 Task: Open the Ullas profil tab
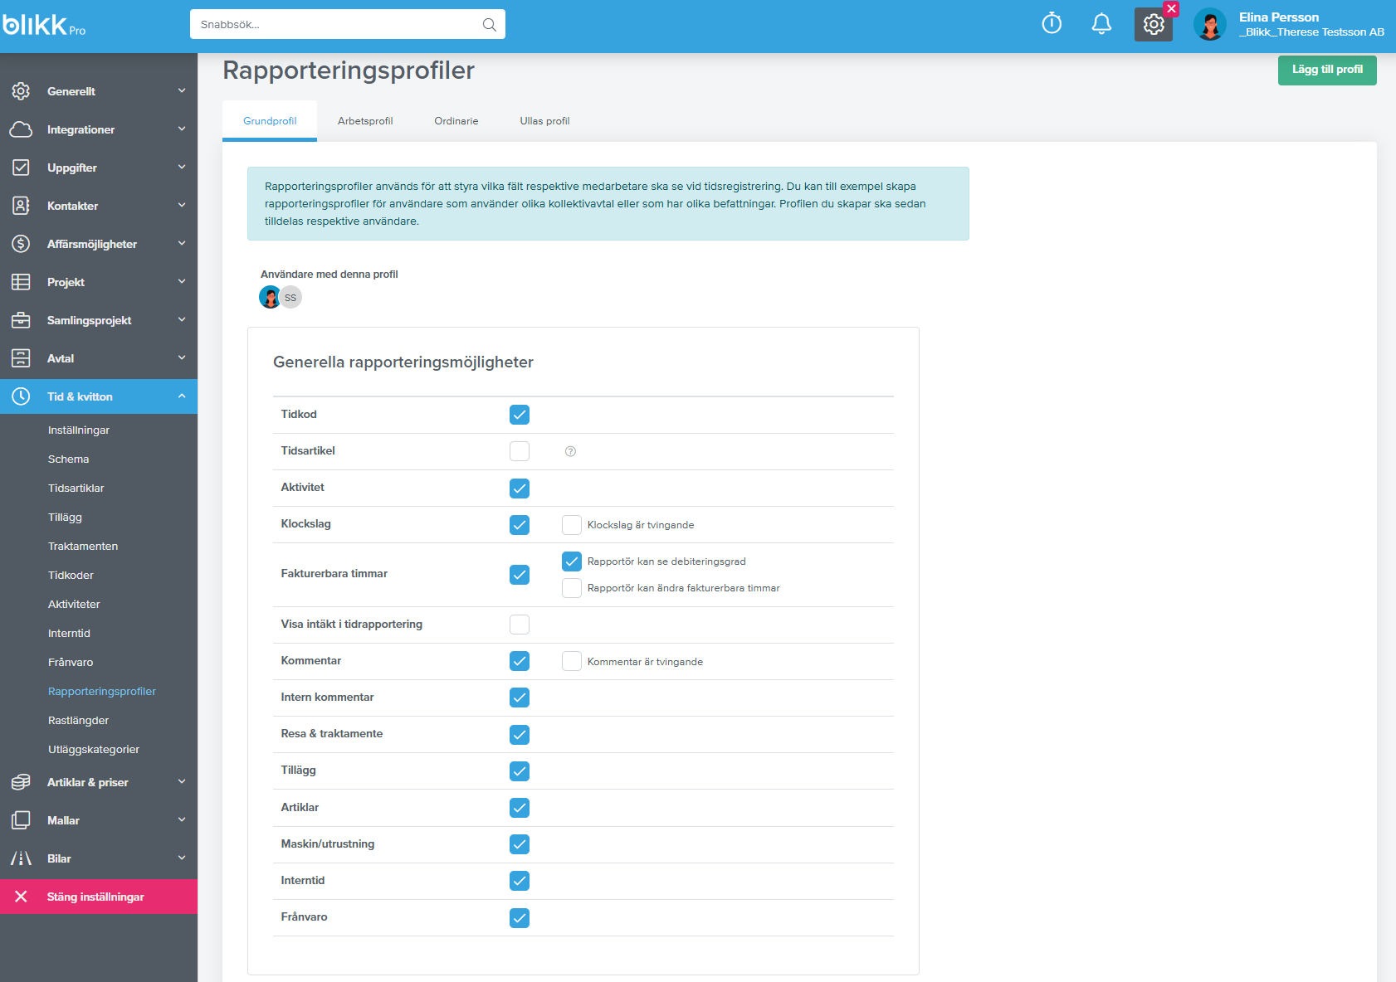point(544,121)
